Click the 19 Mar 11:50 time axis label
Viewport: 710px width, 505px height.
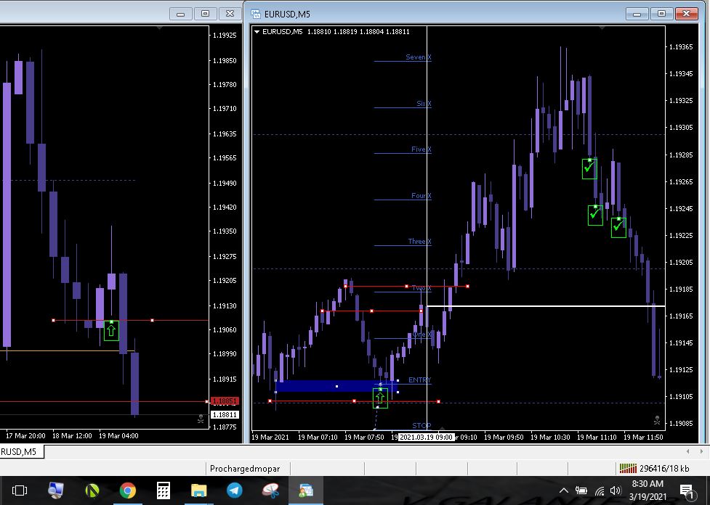tap(643, 438)
